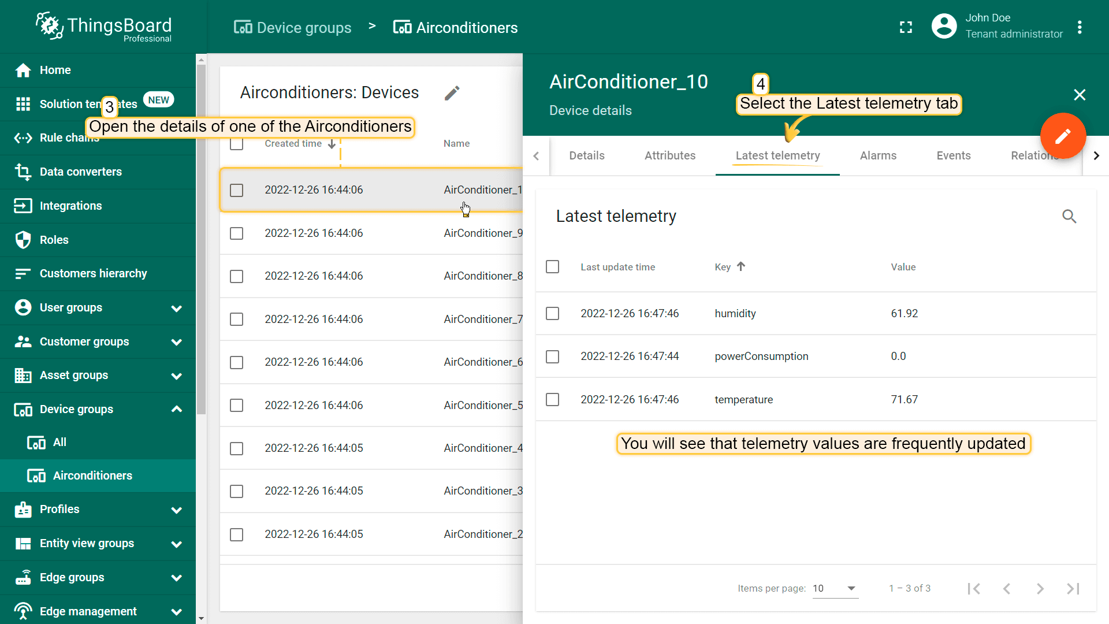Expand the Edge groups menu
Screen dimensions: 1109x624
(x=177, y=578)
